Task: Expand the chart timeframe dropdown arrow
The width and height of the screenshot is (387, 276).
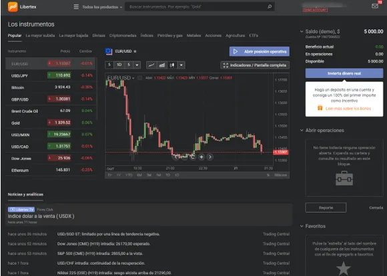Action: click(x=137, y=65)
